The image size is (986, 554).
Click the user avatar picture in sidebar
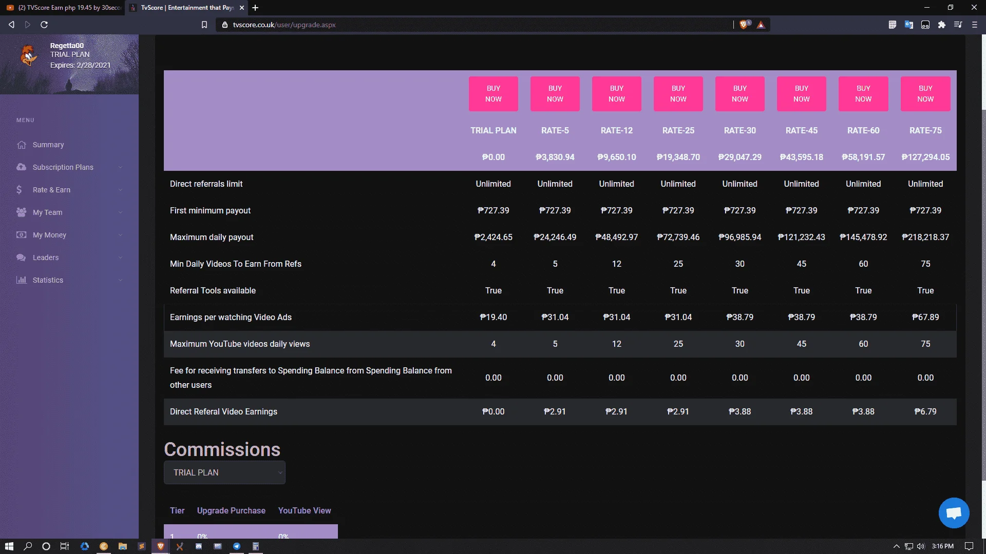(29, 55)
